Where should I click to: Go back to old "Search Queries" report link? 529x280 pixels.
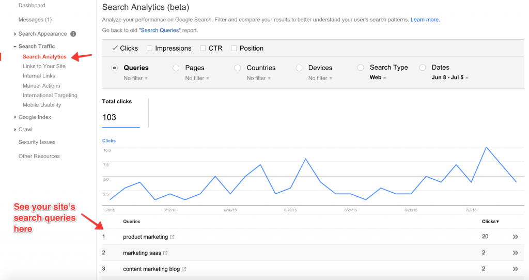(x=160, y=30)
